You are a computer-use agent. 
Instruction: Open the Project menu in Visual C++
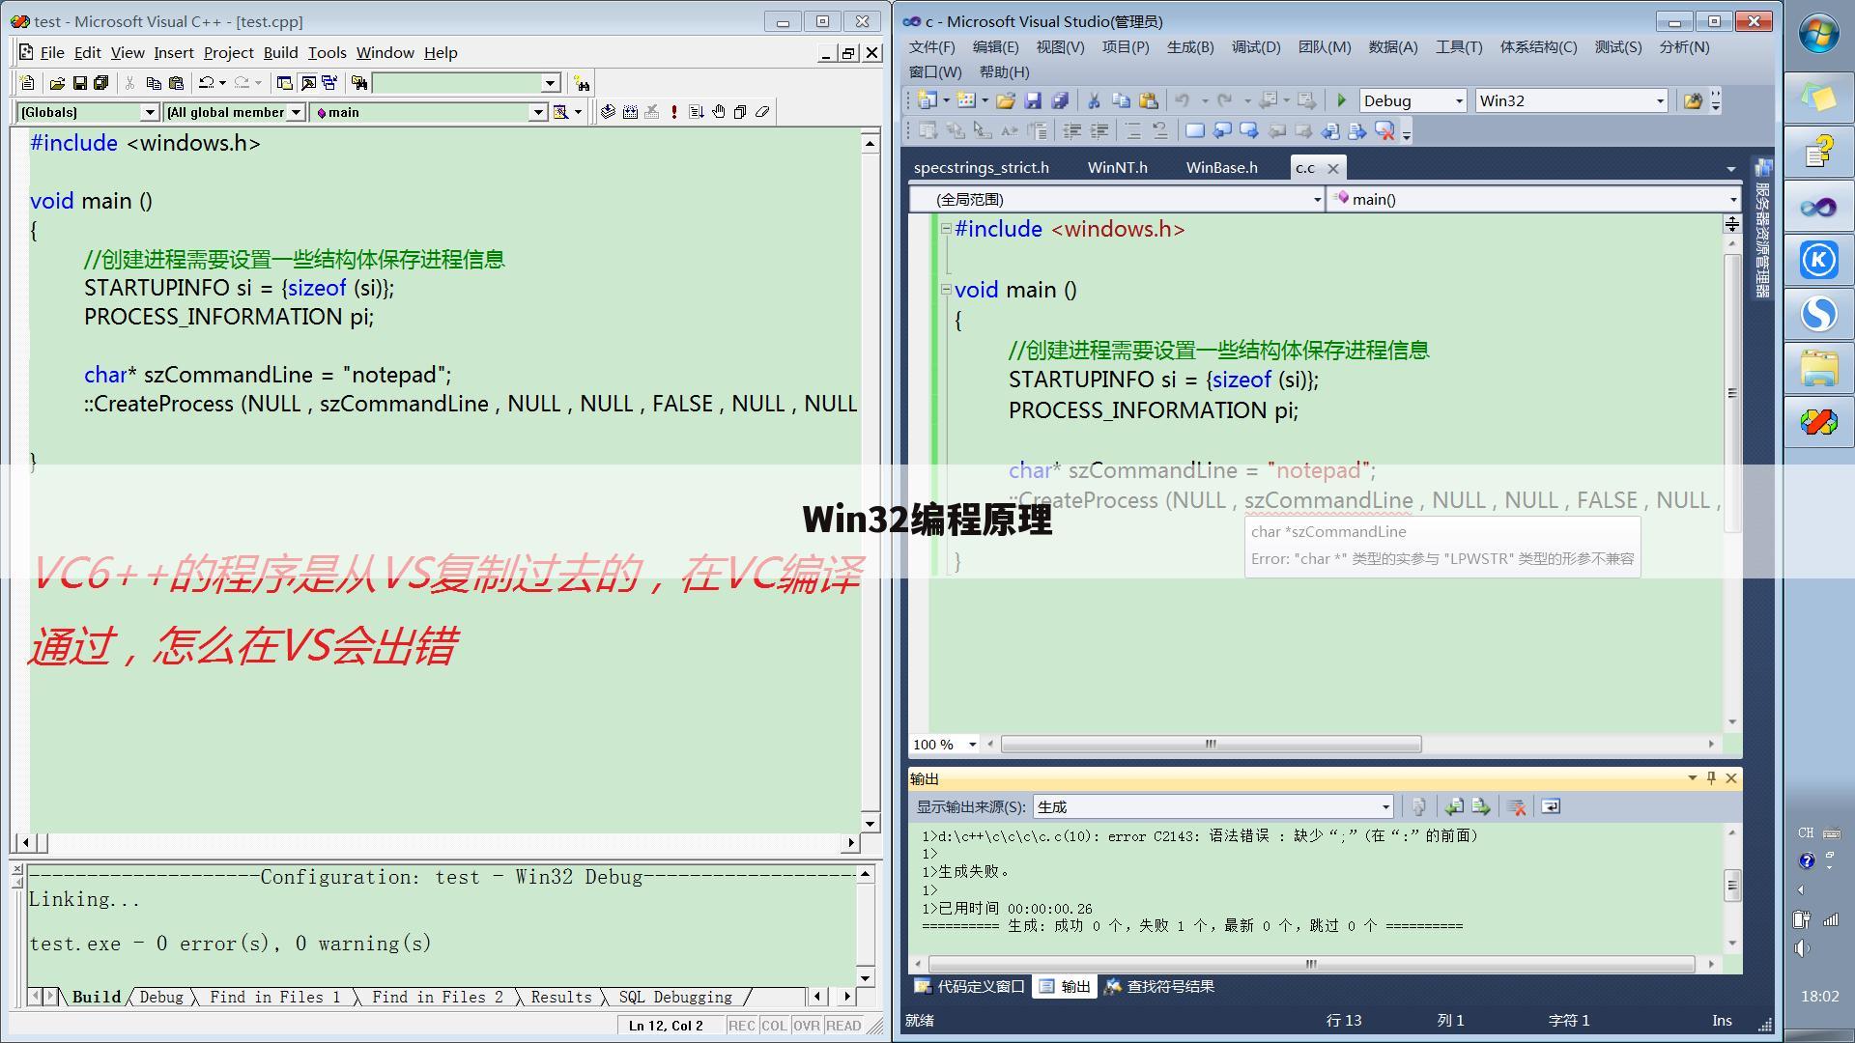tap(228, 53)
